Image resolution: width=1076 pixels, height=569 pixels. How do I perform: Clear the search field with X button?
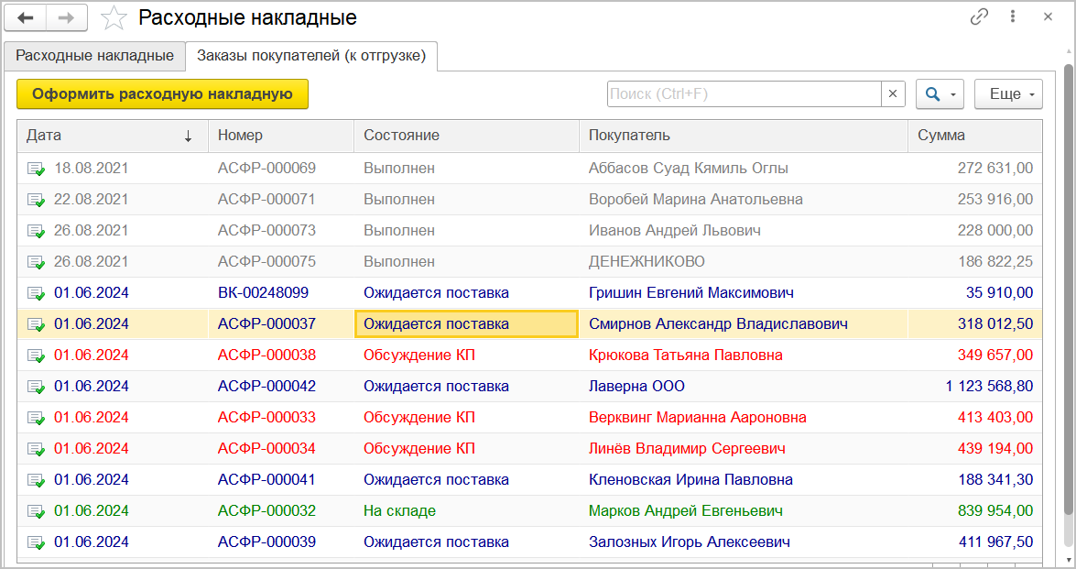[893, 93]
